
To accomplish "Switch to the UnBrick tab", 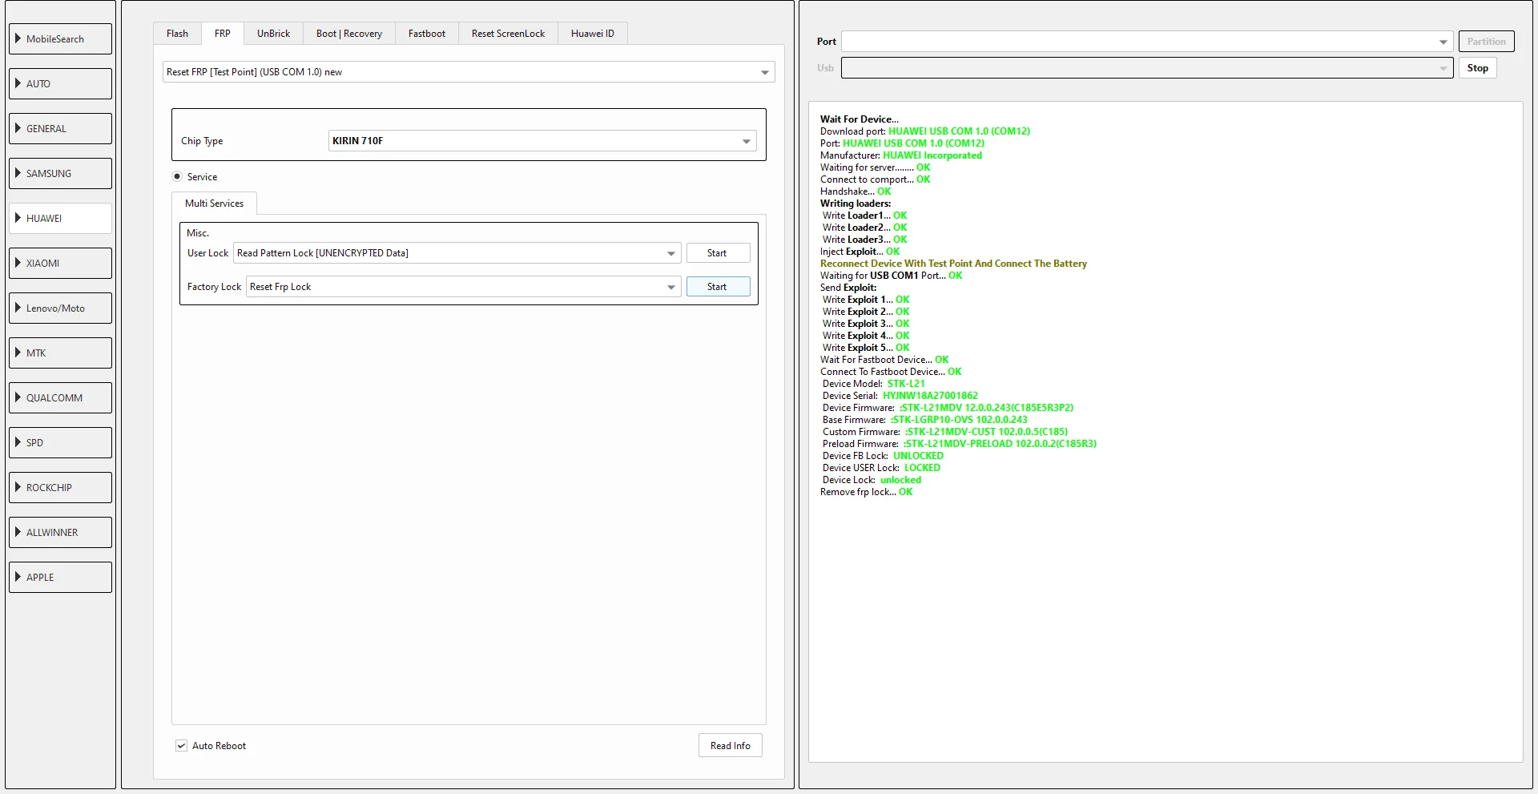I will [273, 34].
